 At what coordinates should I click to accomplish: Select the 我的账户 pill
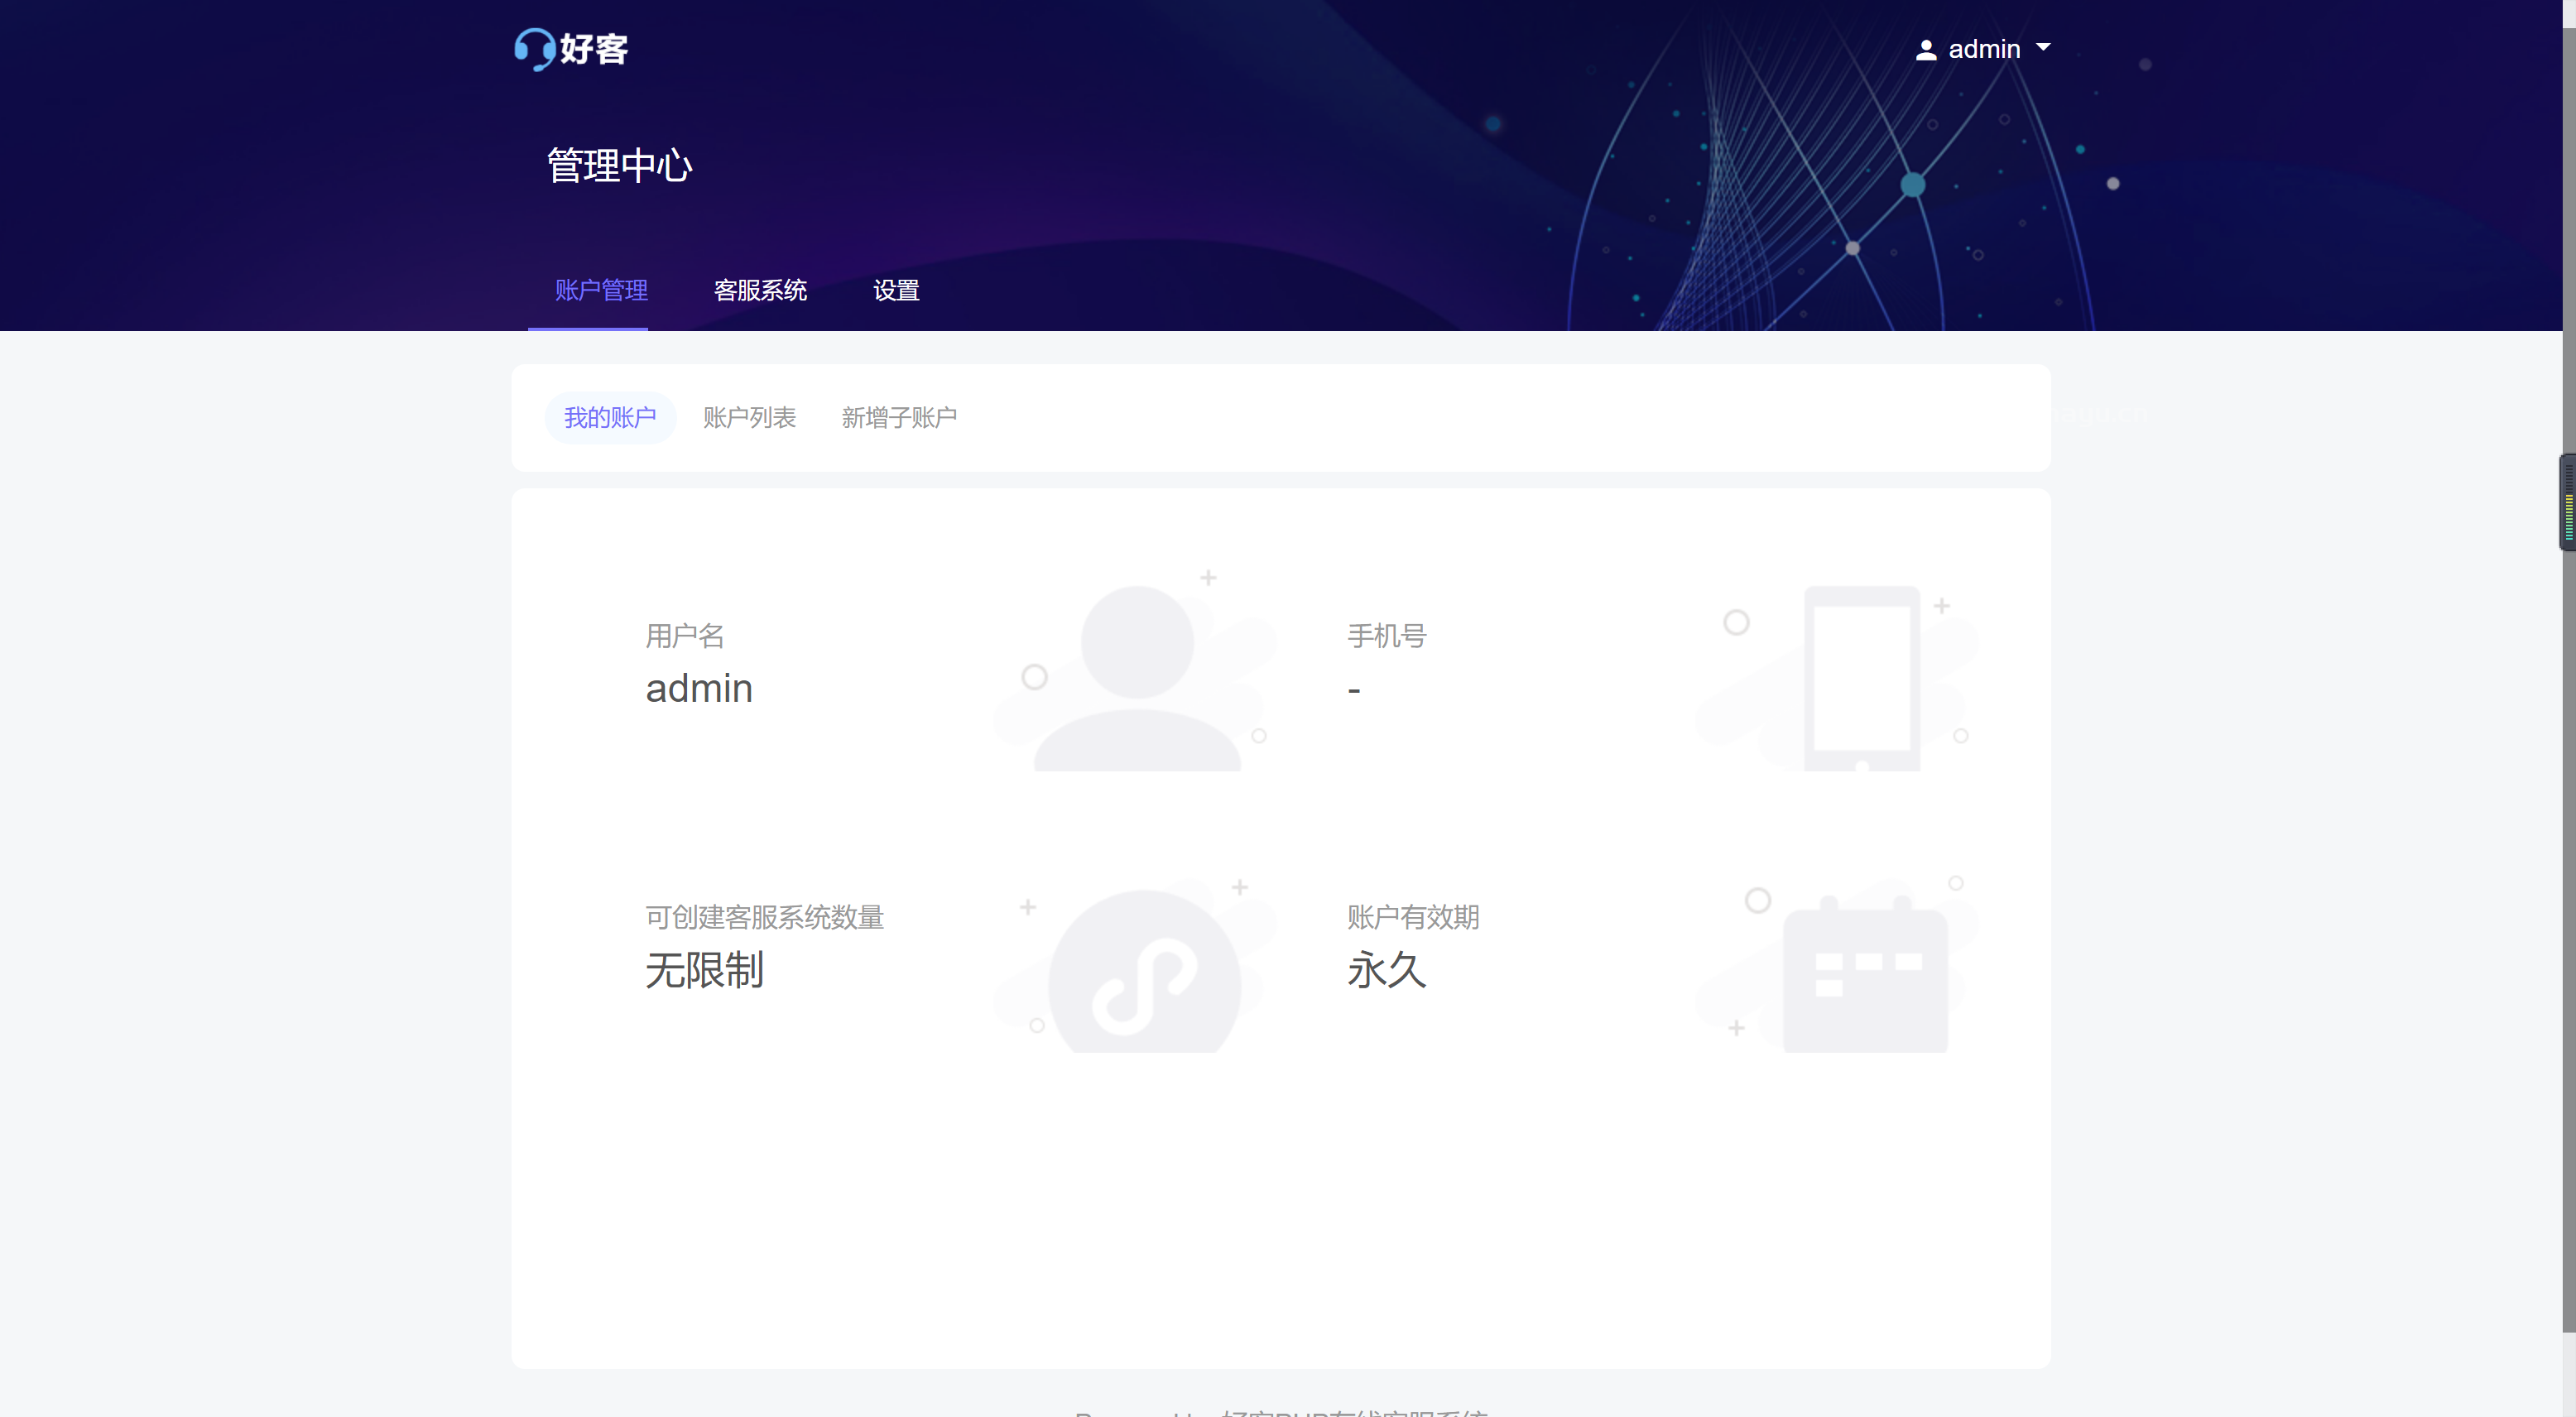pyautogui.click(x=611, y=417)
